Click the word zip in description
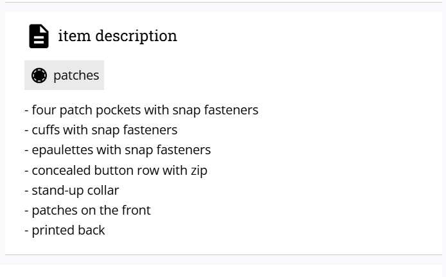Screen dimensions: 446x277 (199, 171)
